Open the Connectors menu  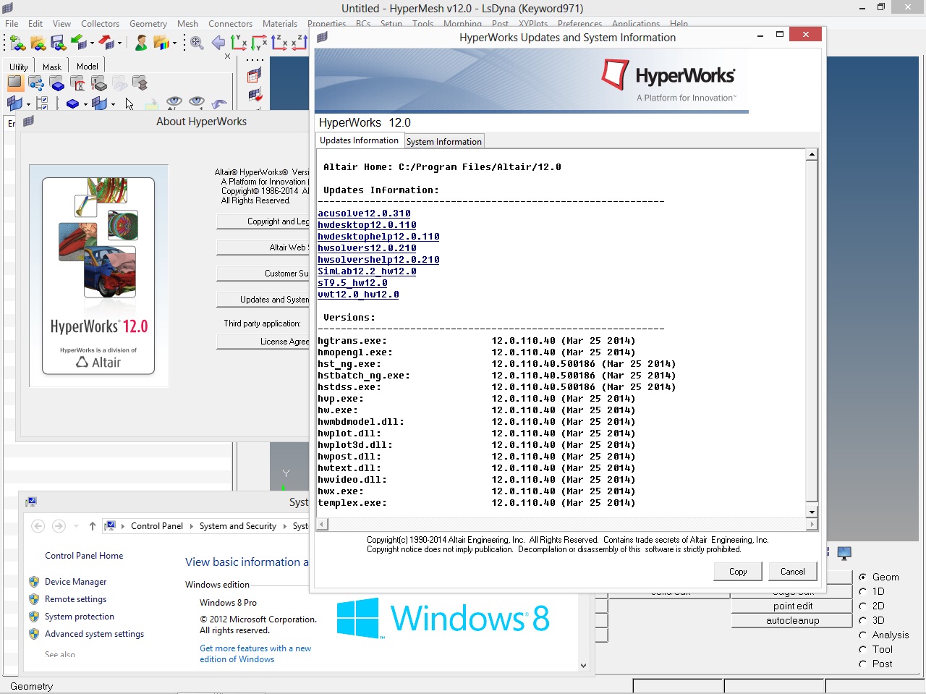(230, 24)
